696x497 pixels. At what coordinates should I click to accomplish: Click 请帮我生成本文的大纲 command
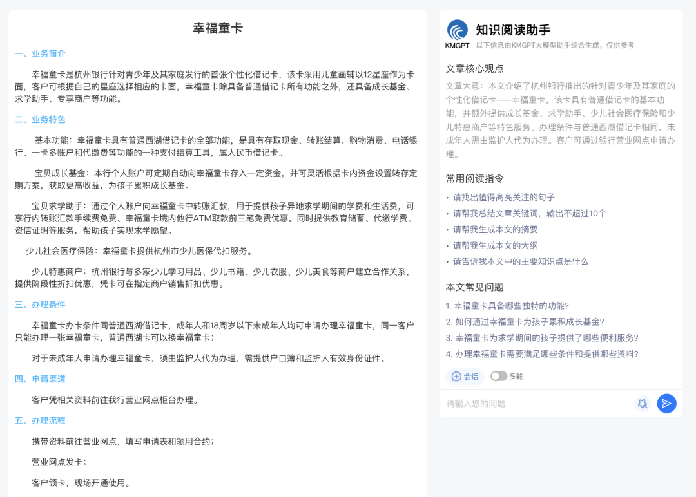[x=495, y=246]
